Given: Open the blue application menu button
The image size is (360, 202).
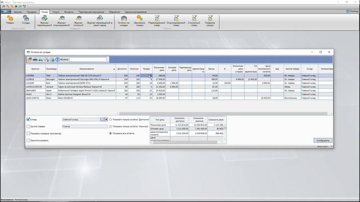Looking at the screenshot, I should point(6,11).
